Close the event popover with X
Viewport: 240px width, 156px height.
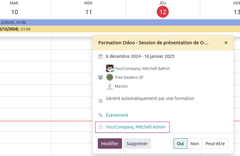(x=226, y=43)
